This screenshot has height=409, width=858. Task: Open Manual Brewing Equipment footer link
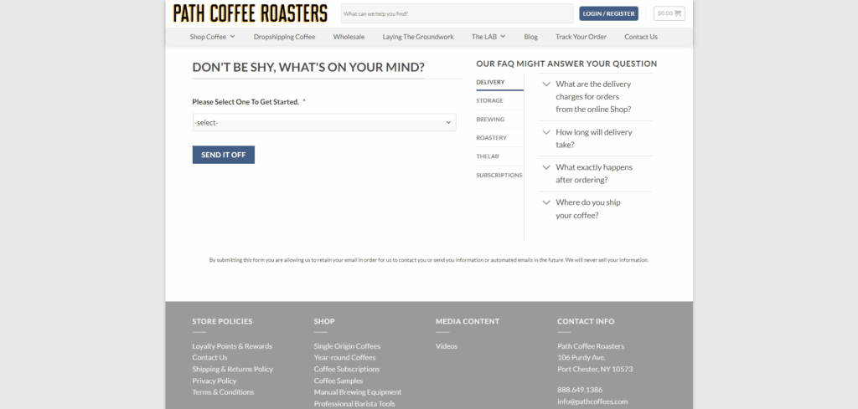(357, 391)
